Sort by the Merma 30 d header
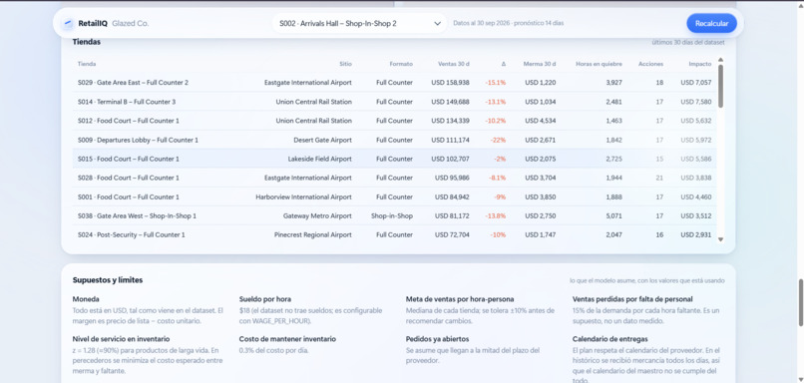Image resolution: width=804 pixels, height=383 pixels. click(x=540, y=64)
